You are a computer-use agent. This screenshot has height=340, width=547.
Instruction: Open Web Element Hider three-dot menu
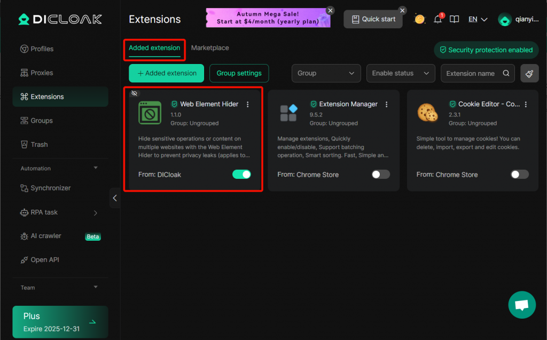(247, 105)
